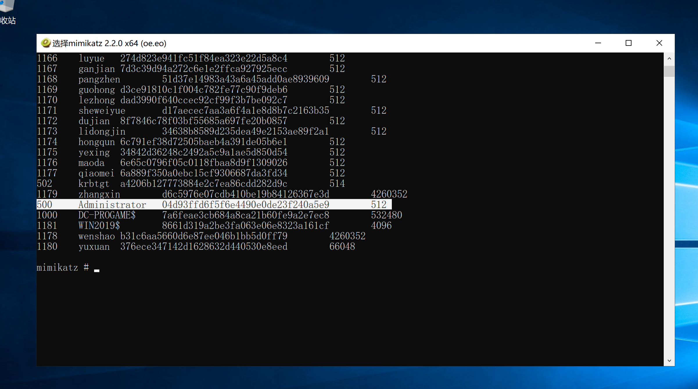Click the zhangxin value 4260352
The height and width of the screenshot is (389, 698).
coord(389,194)
